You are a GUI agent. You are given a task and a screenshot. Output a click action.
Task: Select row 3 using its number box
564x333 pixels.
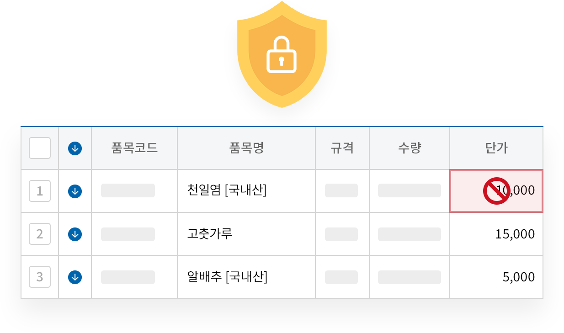click(39, 277)
